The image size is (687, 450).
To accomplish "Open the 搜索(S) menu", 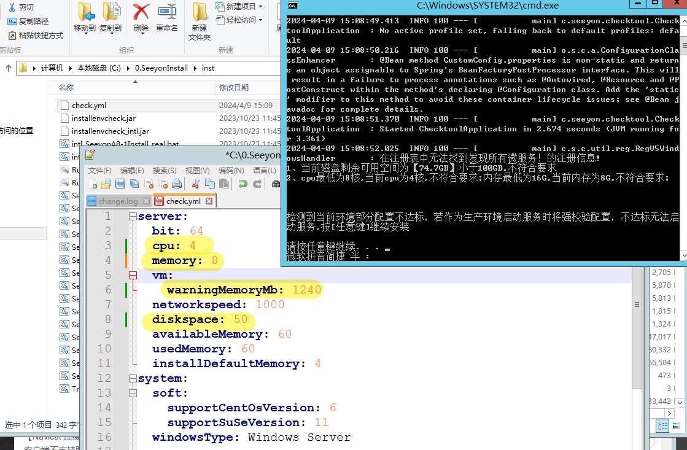I will tap(165, 171).
